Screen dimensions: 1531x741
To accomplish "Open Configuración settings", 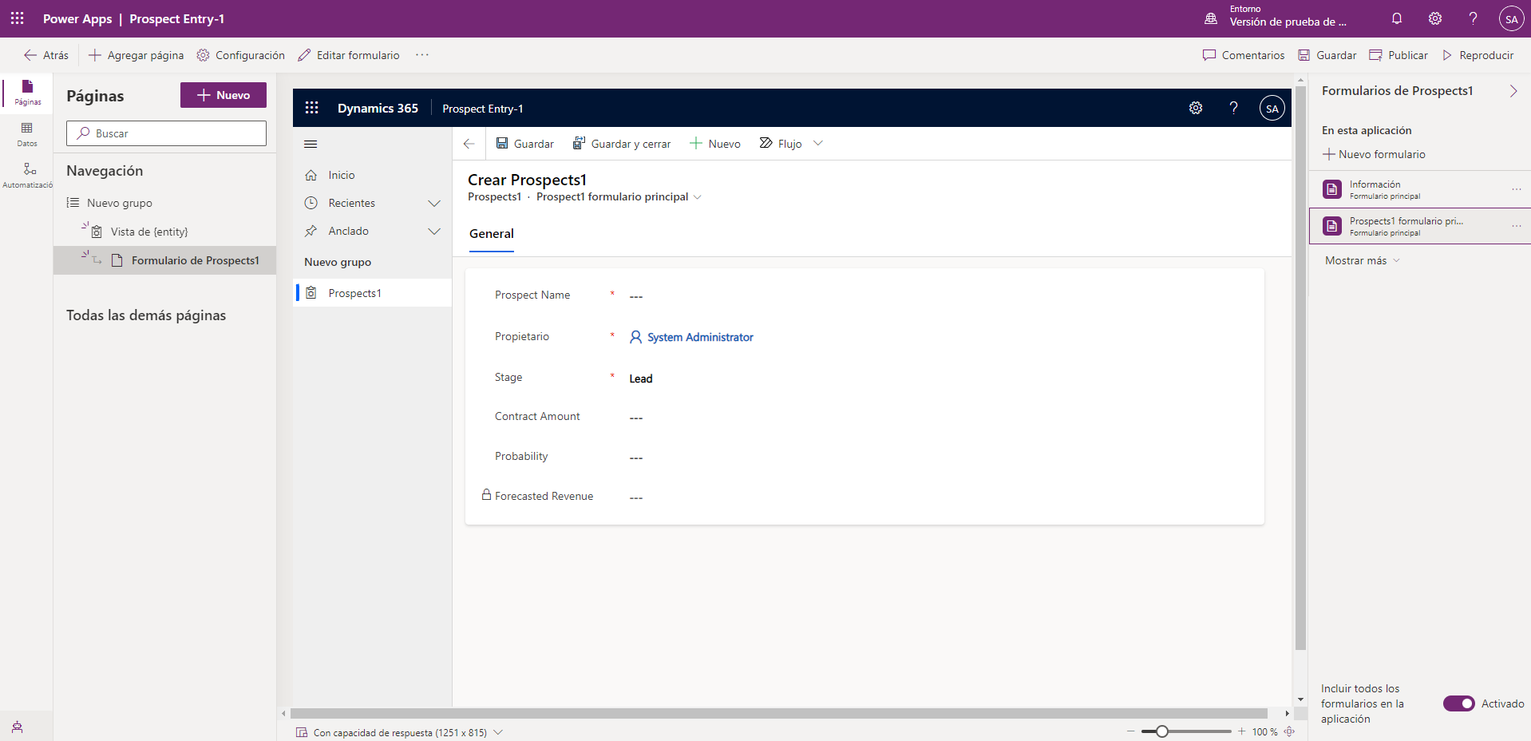I will tap(241, 55).
